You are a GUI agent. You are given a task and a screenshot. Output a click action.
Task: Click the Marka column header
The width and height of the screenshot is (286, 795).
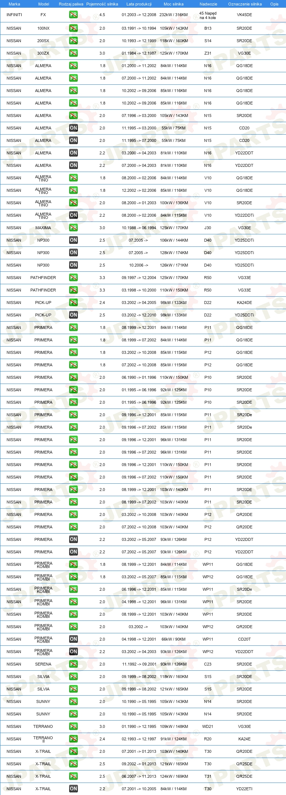pos(14,4)
